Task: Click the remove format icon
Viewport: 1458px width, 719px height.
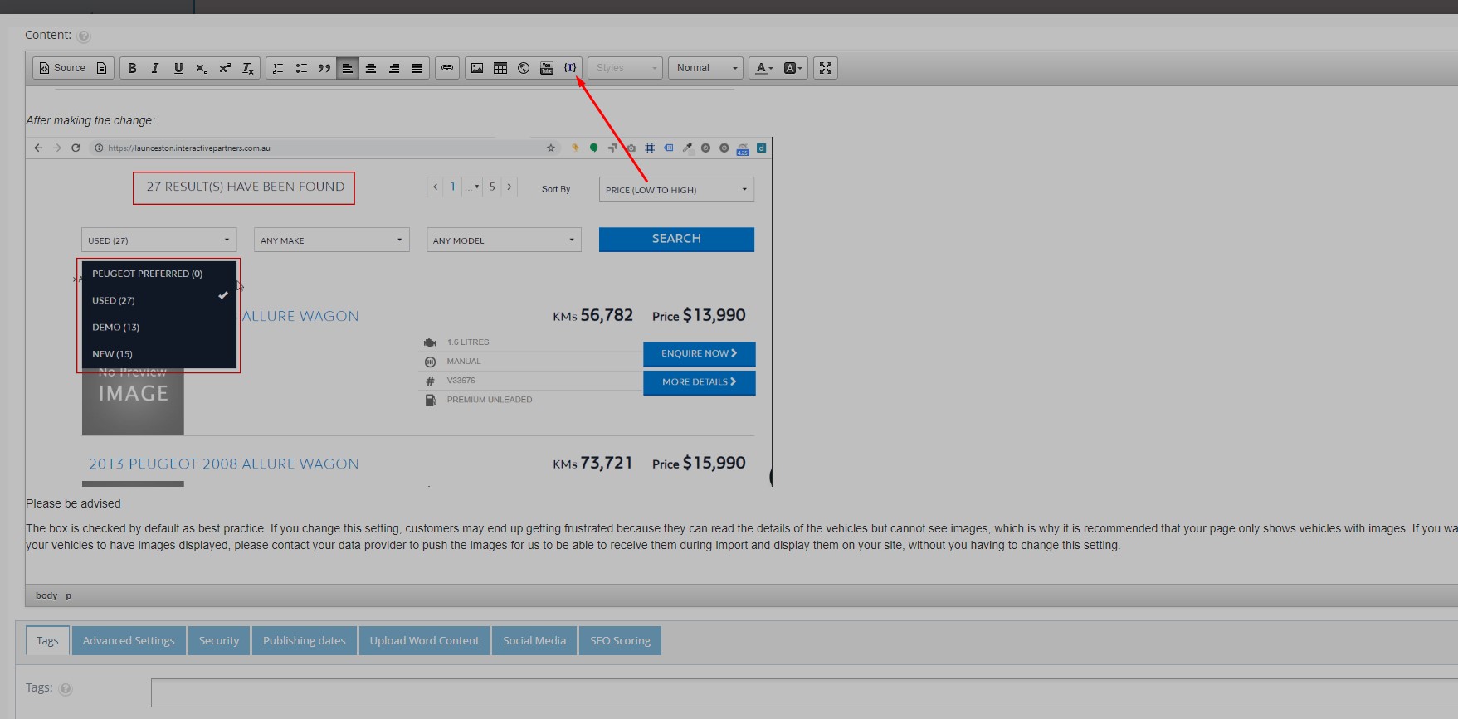Action: 248,68
